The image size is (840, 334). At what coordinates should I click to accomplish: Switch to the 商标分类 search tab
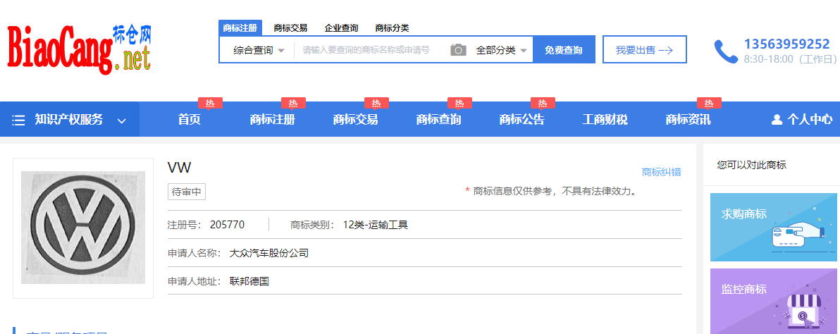click(392, 28)
